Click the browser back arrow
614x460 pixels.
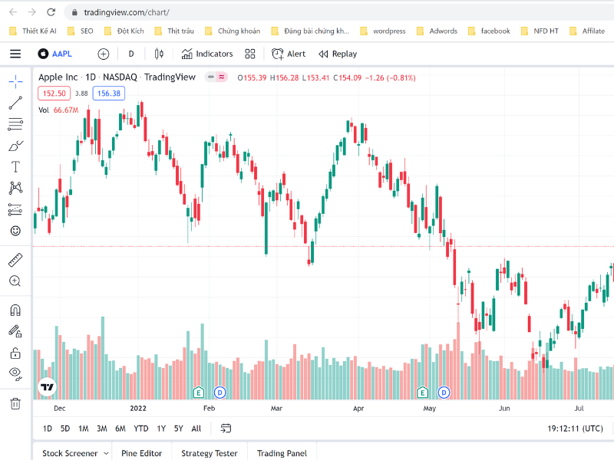tap(13, 12)
